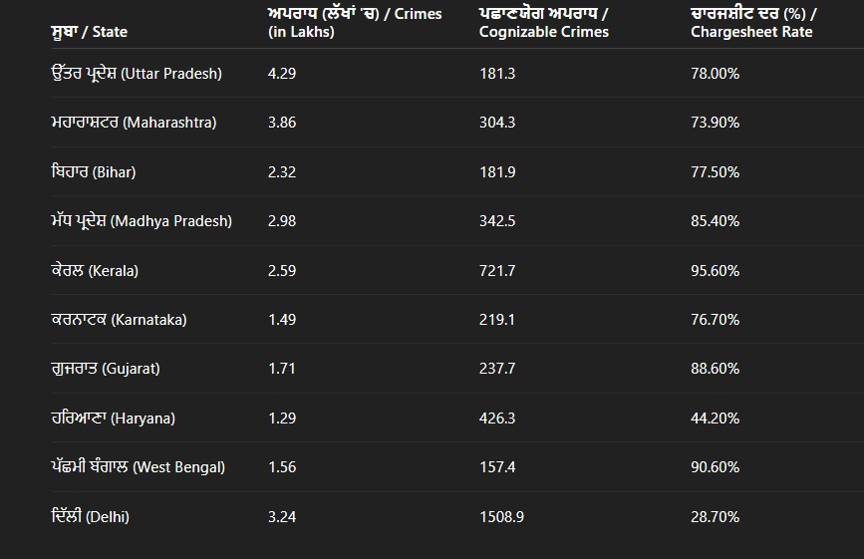Click the Bihar row label
864x559 pixels.
coord(94,172)
